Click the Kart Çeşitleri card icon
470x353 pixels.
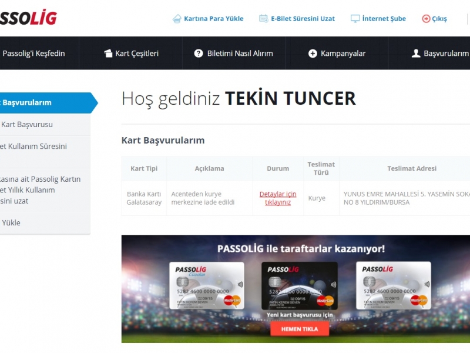point(108,54)
